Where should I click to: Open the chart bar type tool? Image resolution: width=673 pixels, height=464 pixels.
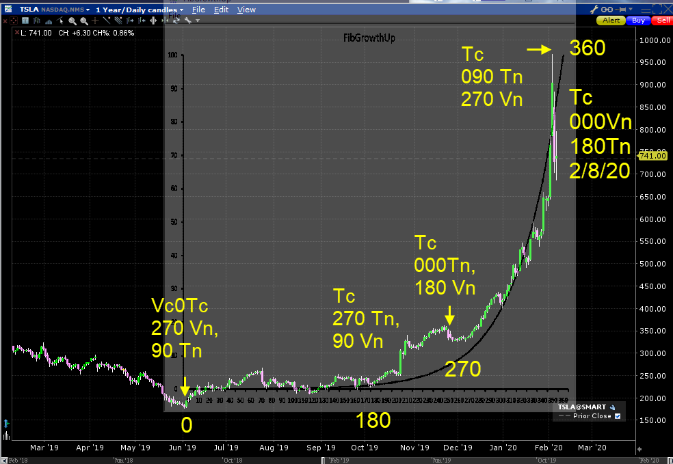37,21
